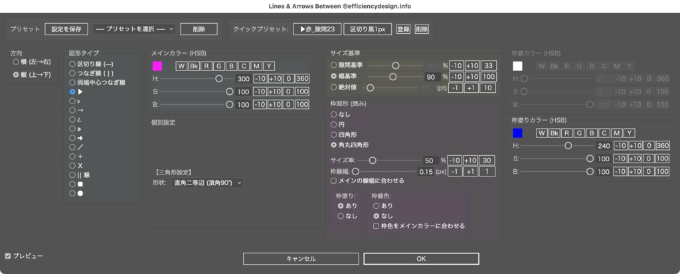
Task: Open the プリセットを選択 dropdown
Action: click(x=133, y=29)
